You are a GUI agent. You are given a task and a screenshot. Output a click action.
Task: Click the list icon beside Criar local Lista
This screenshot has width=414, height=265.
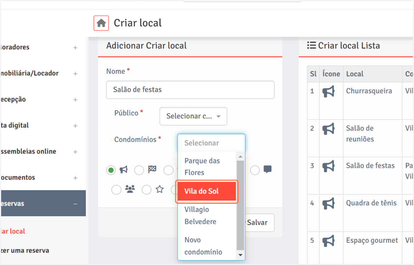click(312, 45)
